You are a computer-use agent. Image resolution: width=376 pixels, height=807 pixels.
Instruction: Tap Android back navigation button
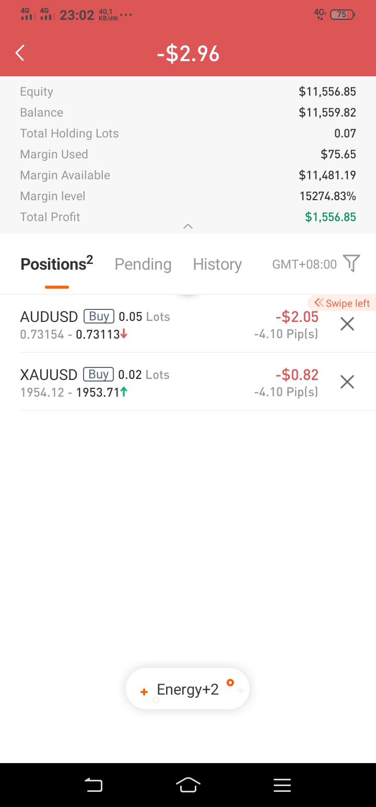coord(94,785)
